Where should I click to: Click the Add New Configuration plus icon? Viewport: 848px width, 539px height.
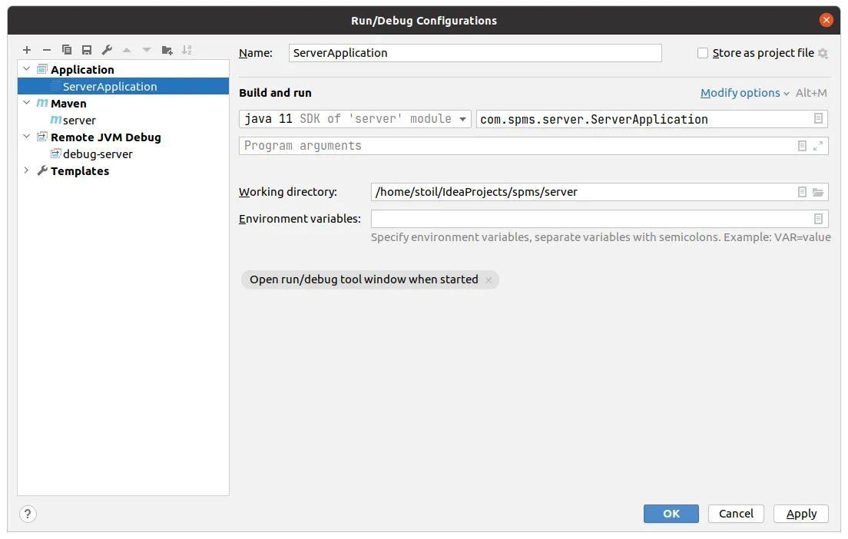[27, 50]
